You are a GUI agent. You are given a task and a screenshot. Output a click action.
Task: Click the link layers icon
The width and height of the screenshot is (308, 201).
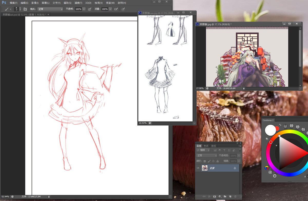(x=204, y=196)
